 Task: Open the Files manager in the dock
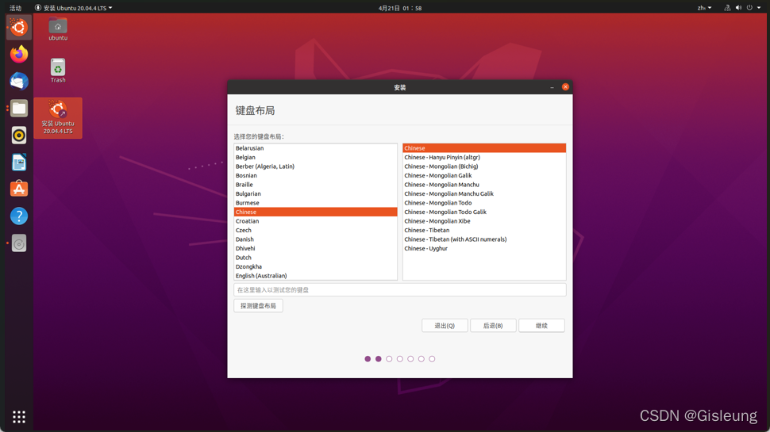coord(19,109)
